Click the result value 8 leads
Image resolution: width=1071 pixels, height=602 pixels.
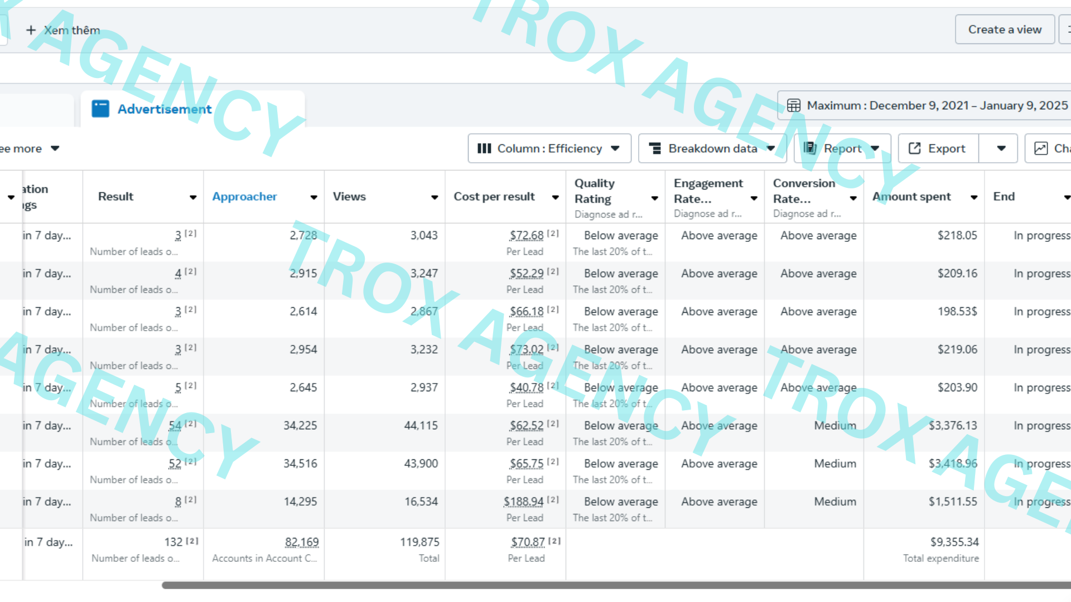click(178, 501)
